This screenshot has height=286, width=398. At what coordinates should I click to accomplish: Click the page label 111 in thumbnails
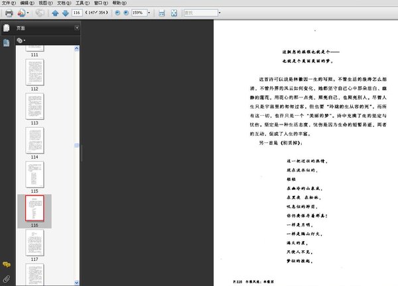(34, 55)
